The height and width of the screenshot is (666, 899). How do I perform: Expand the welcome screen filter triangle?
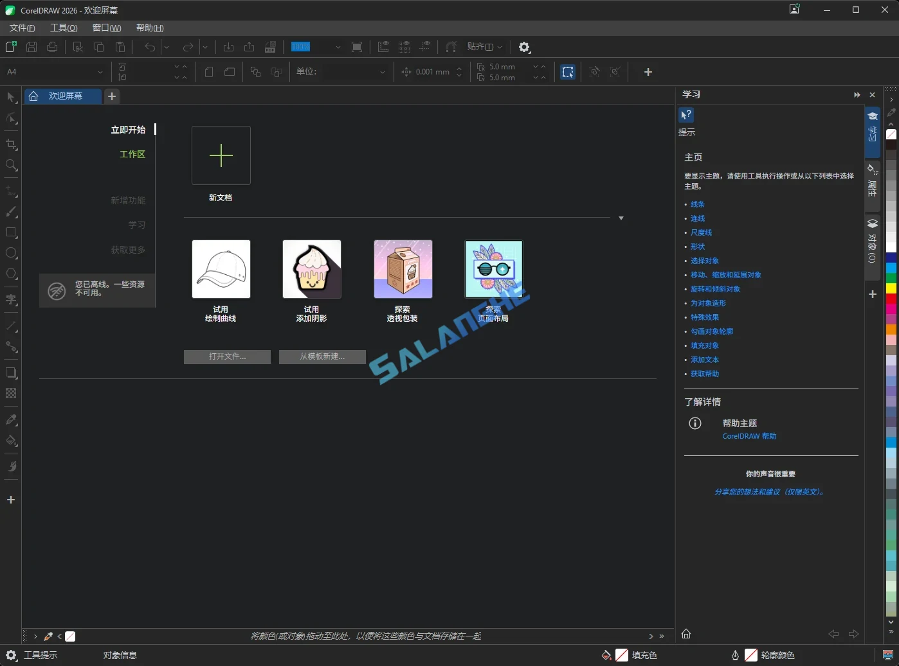(x=621, y=218)
